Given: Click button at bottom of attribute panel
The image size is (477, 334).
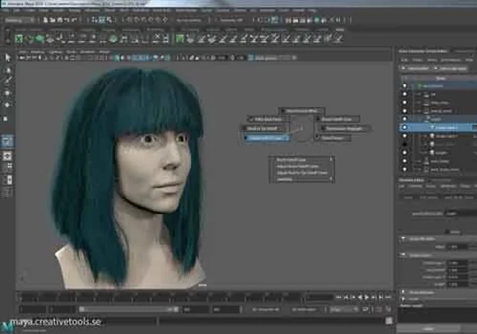Looking at the screenshot, I should coord(429,329).
